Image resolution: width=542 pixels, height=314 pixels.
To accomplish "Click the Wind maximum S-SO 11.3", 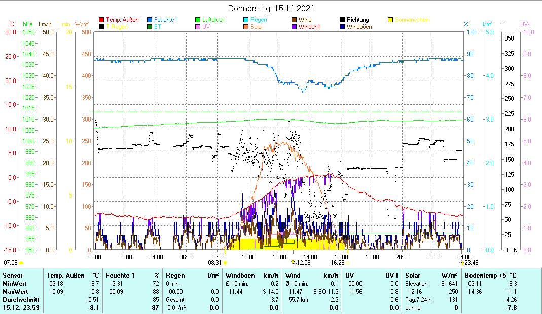I will (326, 292).
